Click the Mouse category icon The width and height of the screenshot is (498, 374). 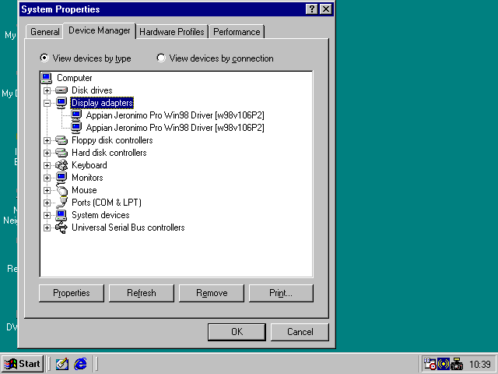62,190
